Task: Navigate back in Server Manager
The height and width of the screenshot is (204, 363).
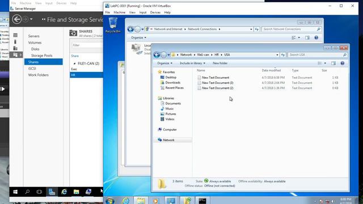Action: coord(16,19)
